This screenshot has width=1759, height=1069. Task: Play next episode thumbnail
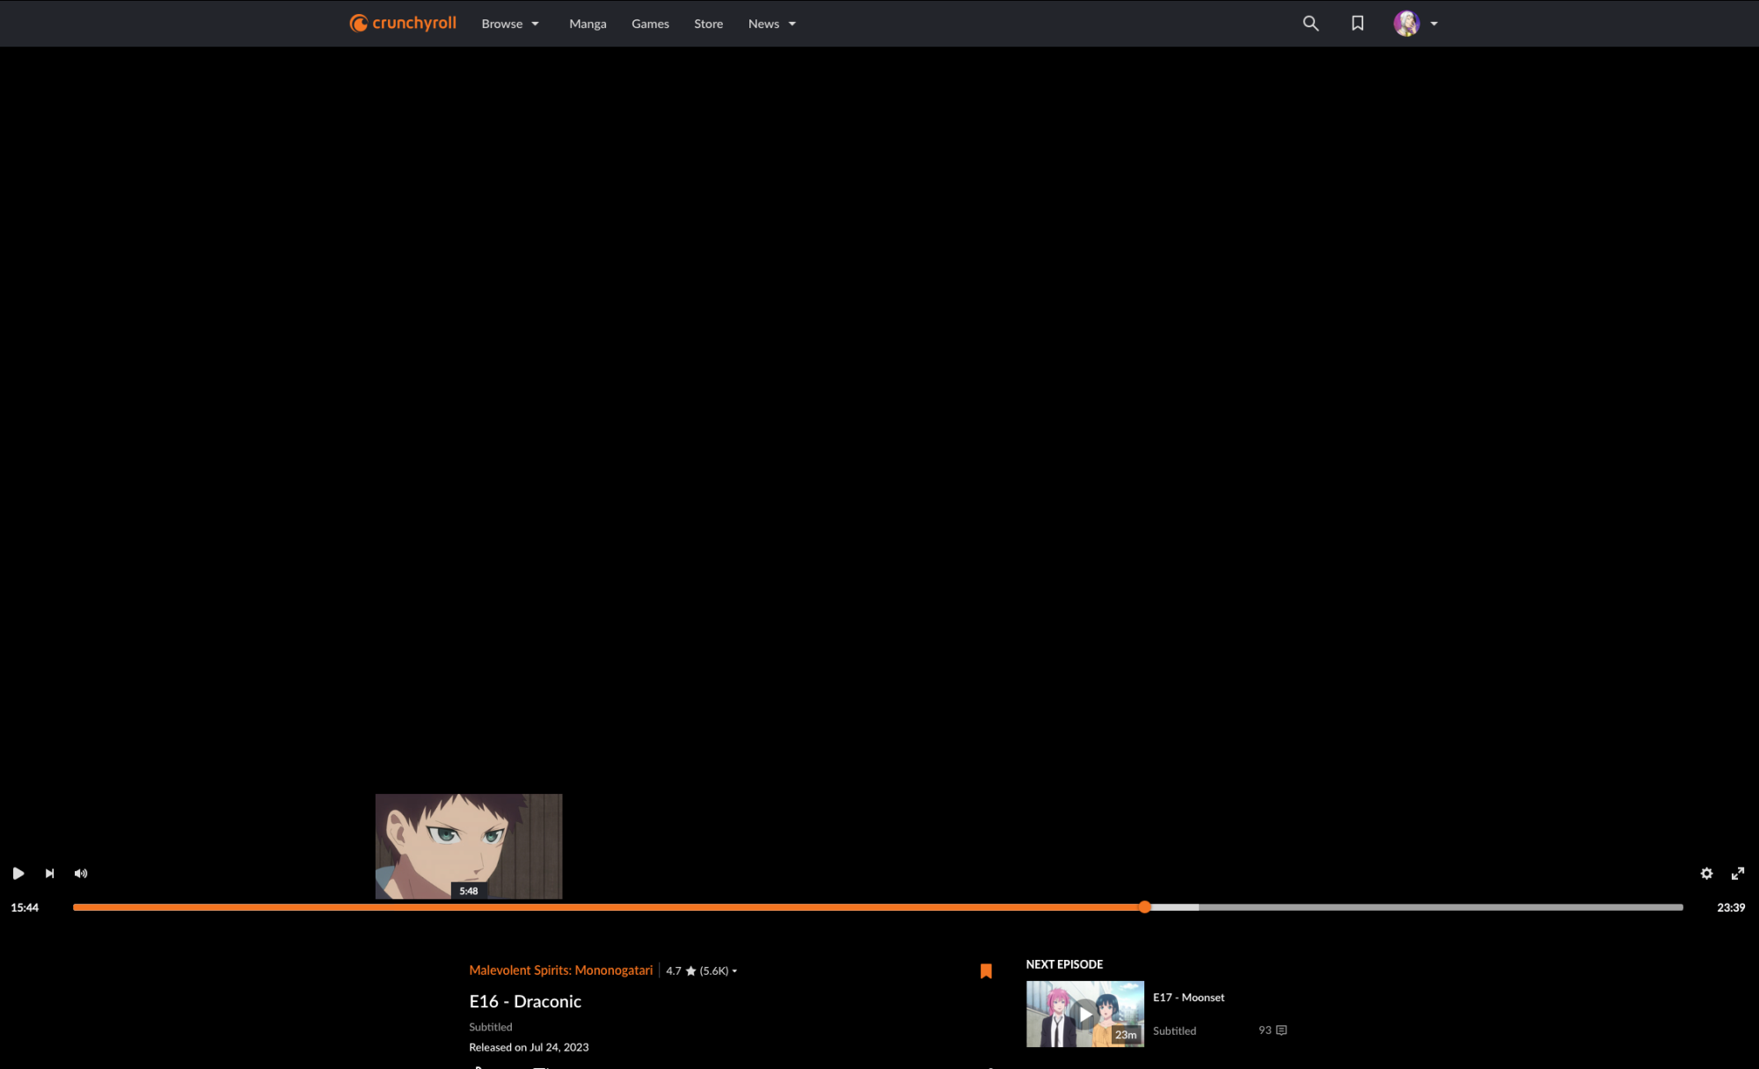[1084, 1014]
